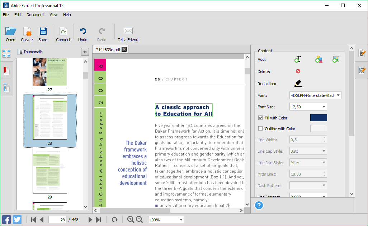Click the Line Width stepper field
368x226 pixels.
(x=308, y=140)
